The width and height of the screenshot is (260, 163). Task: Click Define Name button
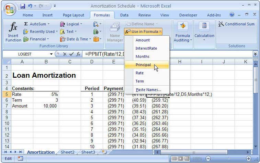(x=141, y=24)
